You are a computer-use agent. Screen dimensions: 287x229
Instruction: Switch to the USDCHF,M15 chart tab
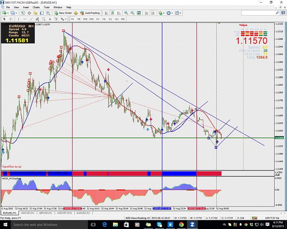coord(64,213)
